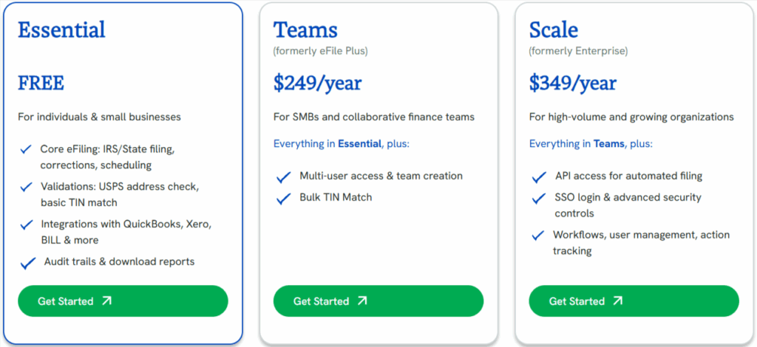Click the bold Essential link in Teams card
The image size is (757, 347).
(x=360, y=144)
